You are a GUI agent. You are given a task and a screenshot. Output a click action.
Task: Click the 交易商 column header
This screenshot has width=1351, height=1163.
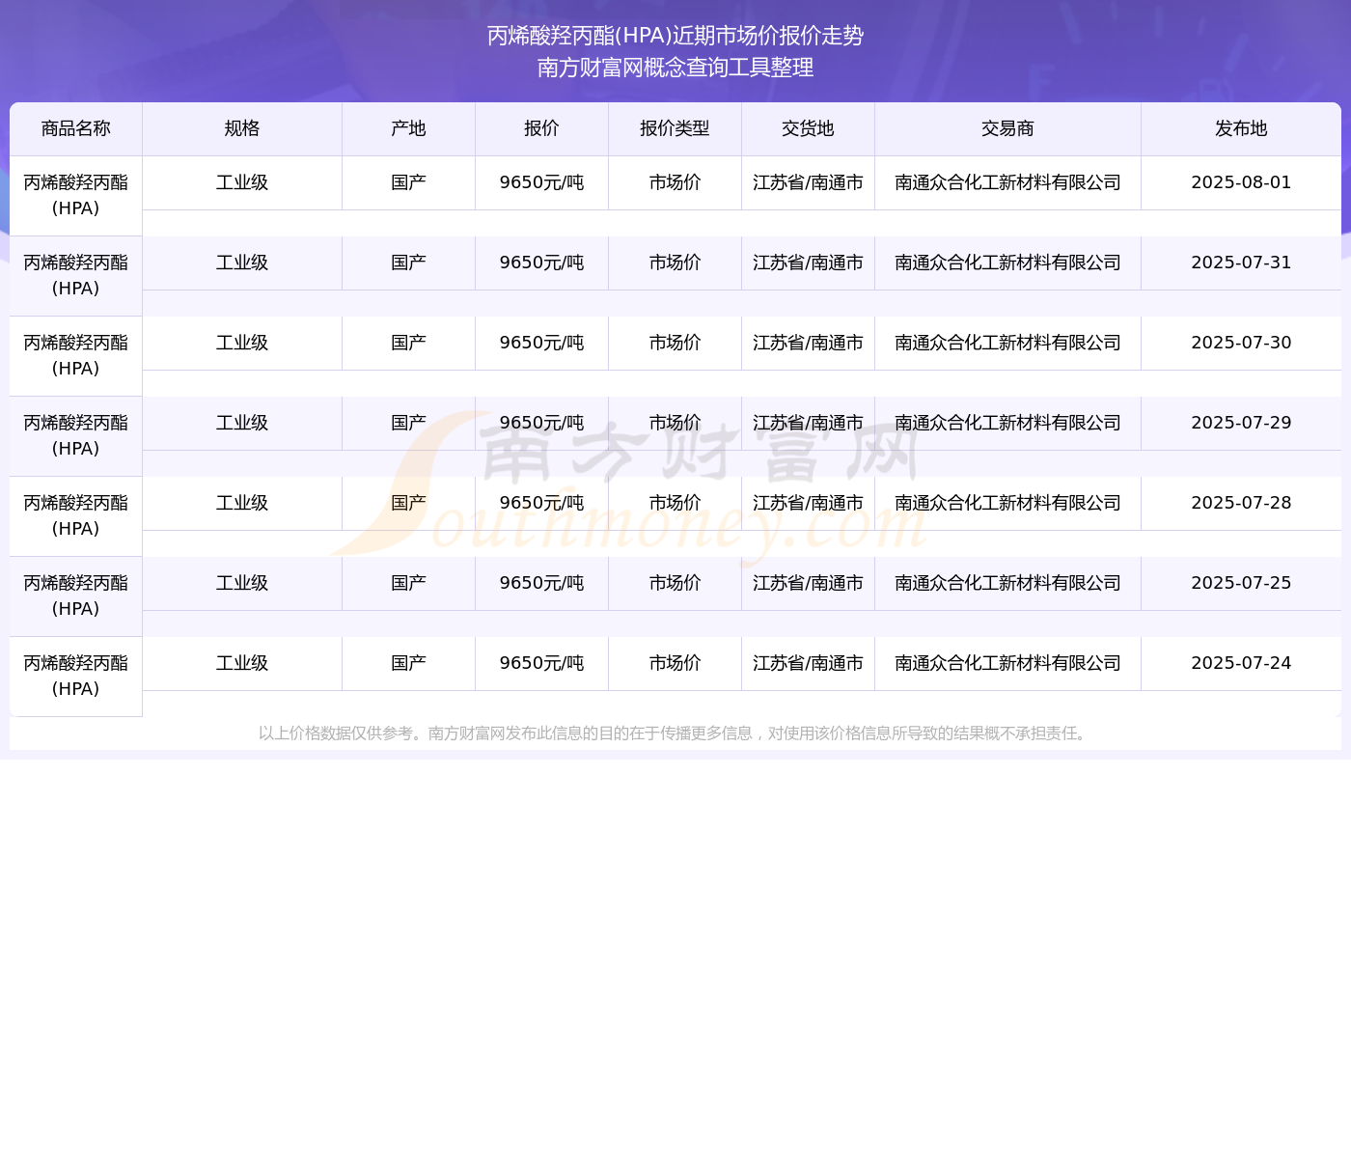point(1008,129)
